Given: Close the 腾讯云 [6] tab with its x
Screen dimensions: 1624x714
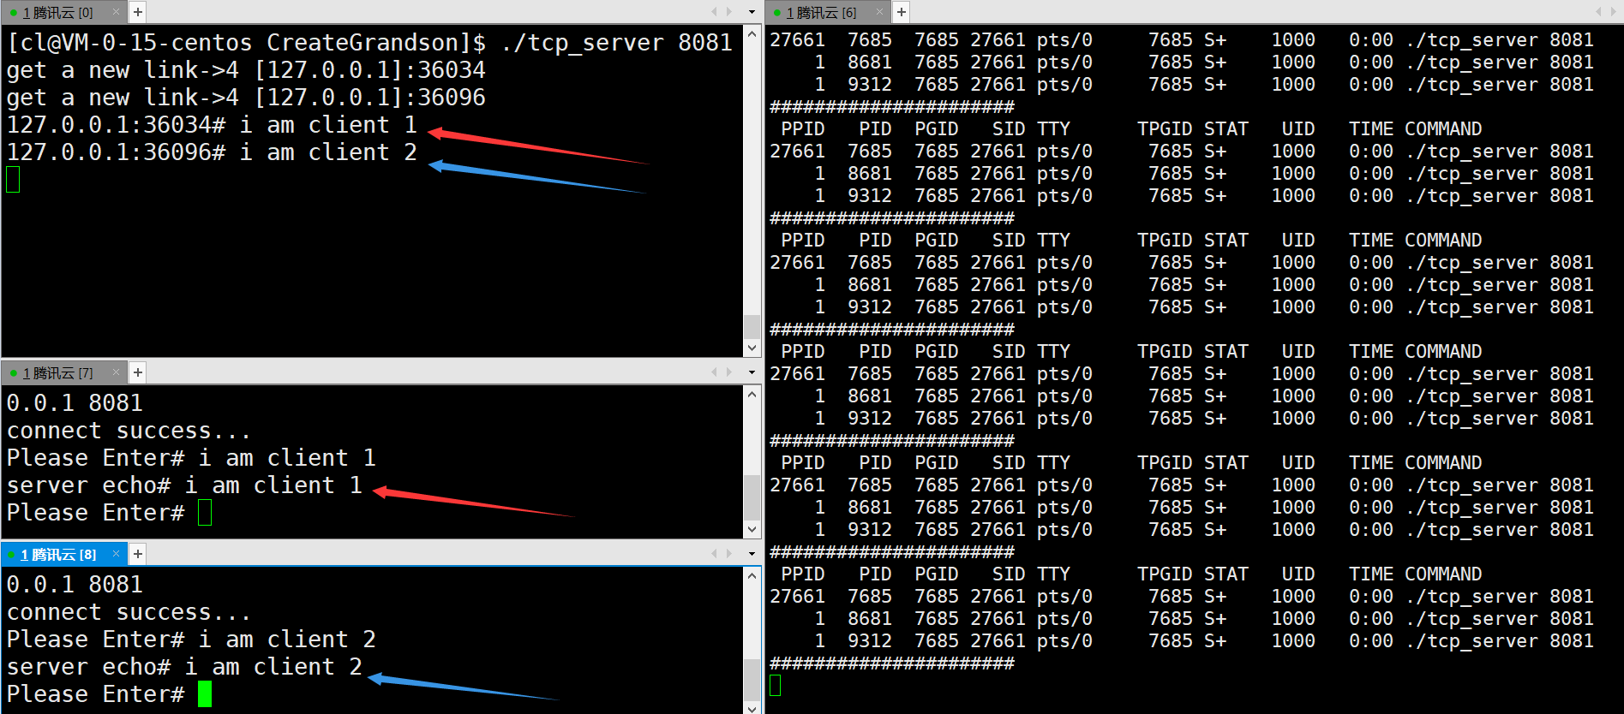Looking at the screenshot, I should pos(879,12).
